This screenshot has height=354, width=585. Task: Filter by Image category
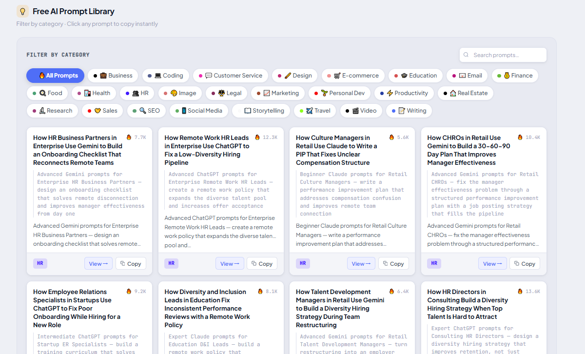[180, 93]
